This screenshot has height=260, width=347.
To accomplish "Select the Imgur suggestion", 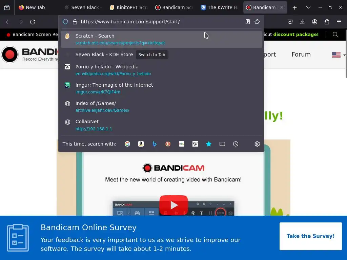I will 161,88.
